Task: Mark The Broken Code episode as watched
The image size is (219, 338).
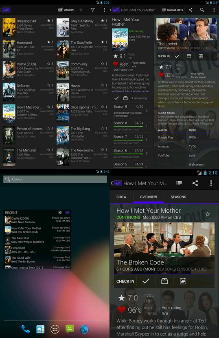Action: [x=146, y=281]
